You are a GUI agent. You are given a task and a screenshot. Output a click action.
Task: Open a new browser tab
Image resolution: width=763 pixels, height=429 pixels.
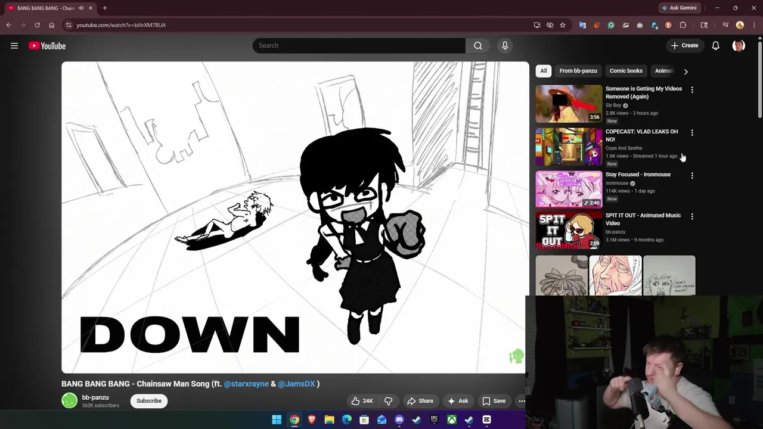[105, 8]
